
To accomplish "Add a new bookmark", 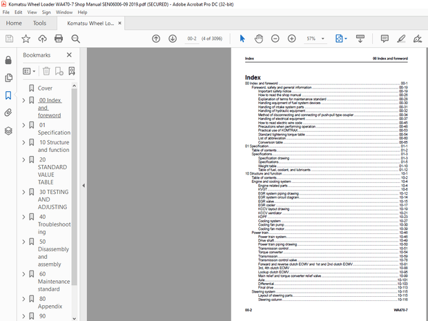I will click(59, 71).
